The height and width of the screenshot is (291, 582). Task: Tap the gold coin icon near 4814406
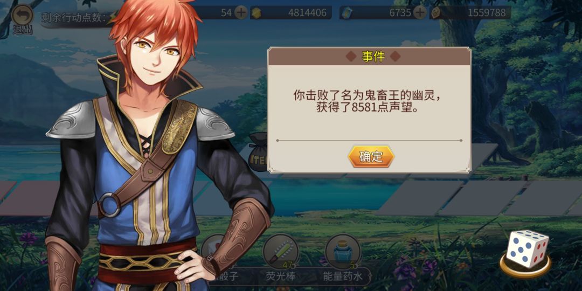click(256, 13)
